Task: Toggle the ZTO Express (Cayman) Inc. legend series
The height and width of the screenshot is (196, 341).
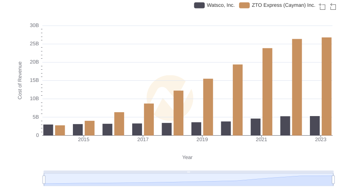Action: 277,5
